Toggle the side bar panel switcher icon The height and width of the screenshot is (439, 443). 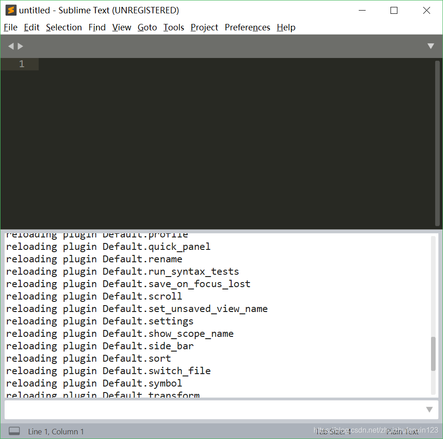[14, 431]
